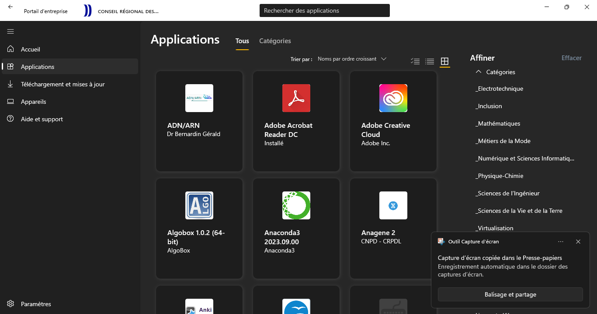Filter by _Physique-Chimie category
597x314 pixels.
[500, 176]
